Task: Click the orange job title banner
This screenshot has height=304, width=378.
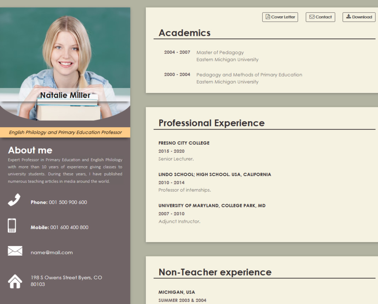Action: 65,132
